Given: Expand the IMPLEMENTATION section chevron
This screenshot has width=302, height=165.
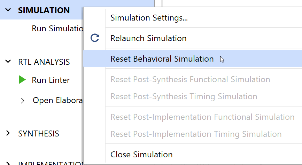Looking at the screenshot, I should [x=8, y=163].
